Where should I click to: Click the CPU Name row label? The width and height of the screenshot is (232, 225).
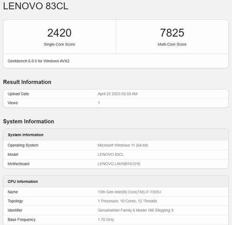point(13,192)
